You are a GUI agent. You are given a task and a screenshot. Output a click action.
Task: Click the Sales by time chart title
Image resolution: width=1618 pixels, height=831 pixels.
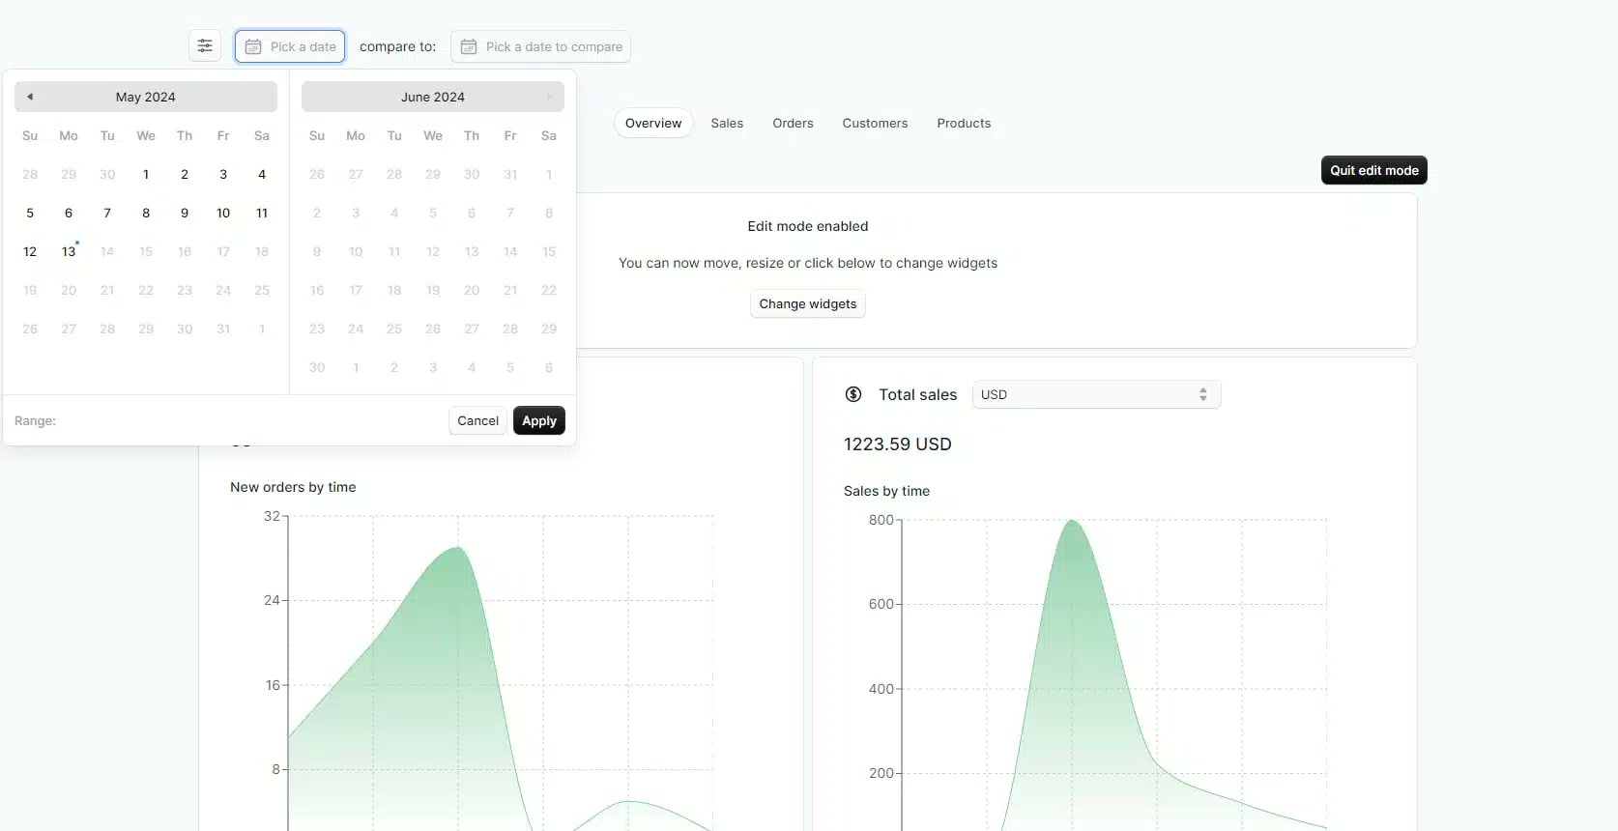point(886,491)
